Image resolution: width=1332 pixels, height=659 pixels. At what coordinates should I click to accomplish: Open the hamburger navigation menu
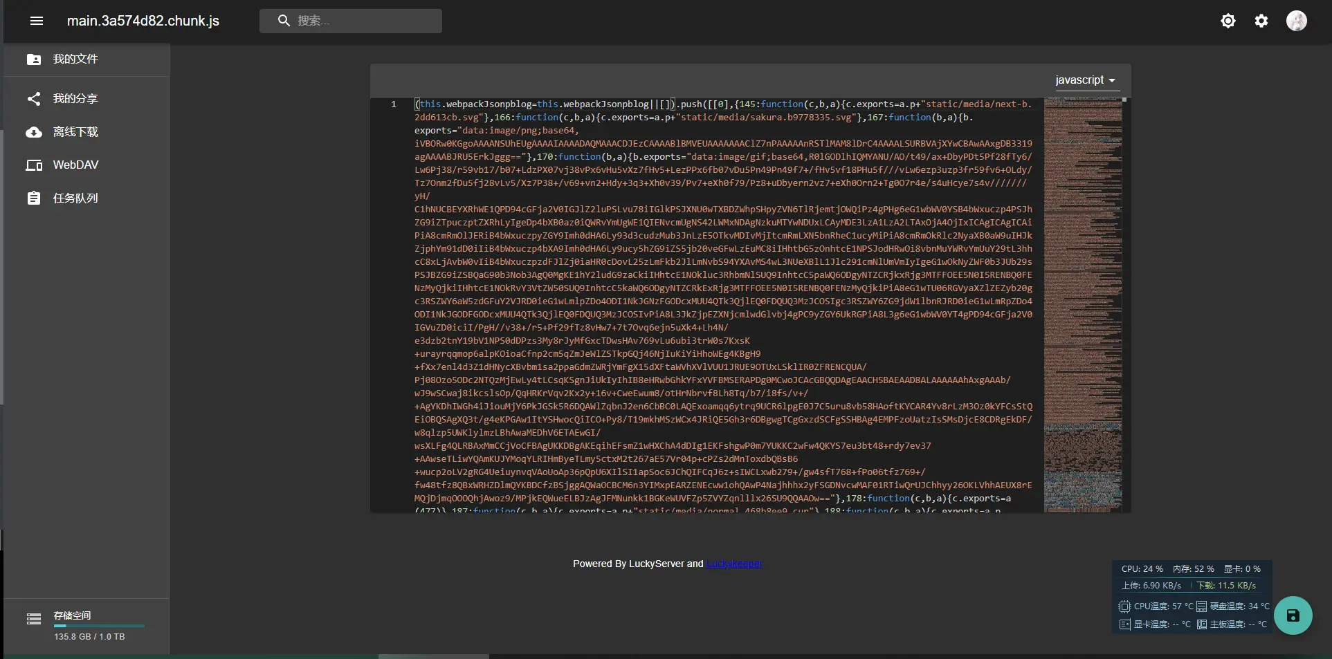(37, 21)
